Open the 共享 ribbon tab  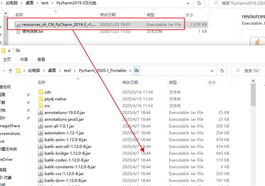23,59
